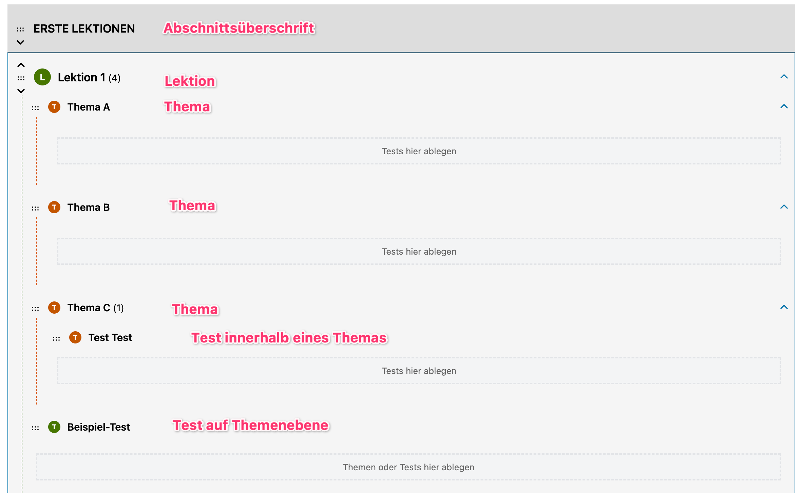Click the Themen oder Tests hier ablegen zone
The image size is (800, 493).
tap(408, 467)
